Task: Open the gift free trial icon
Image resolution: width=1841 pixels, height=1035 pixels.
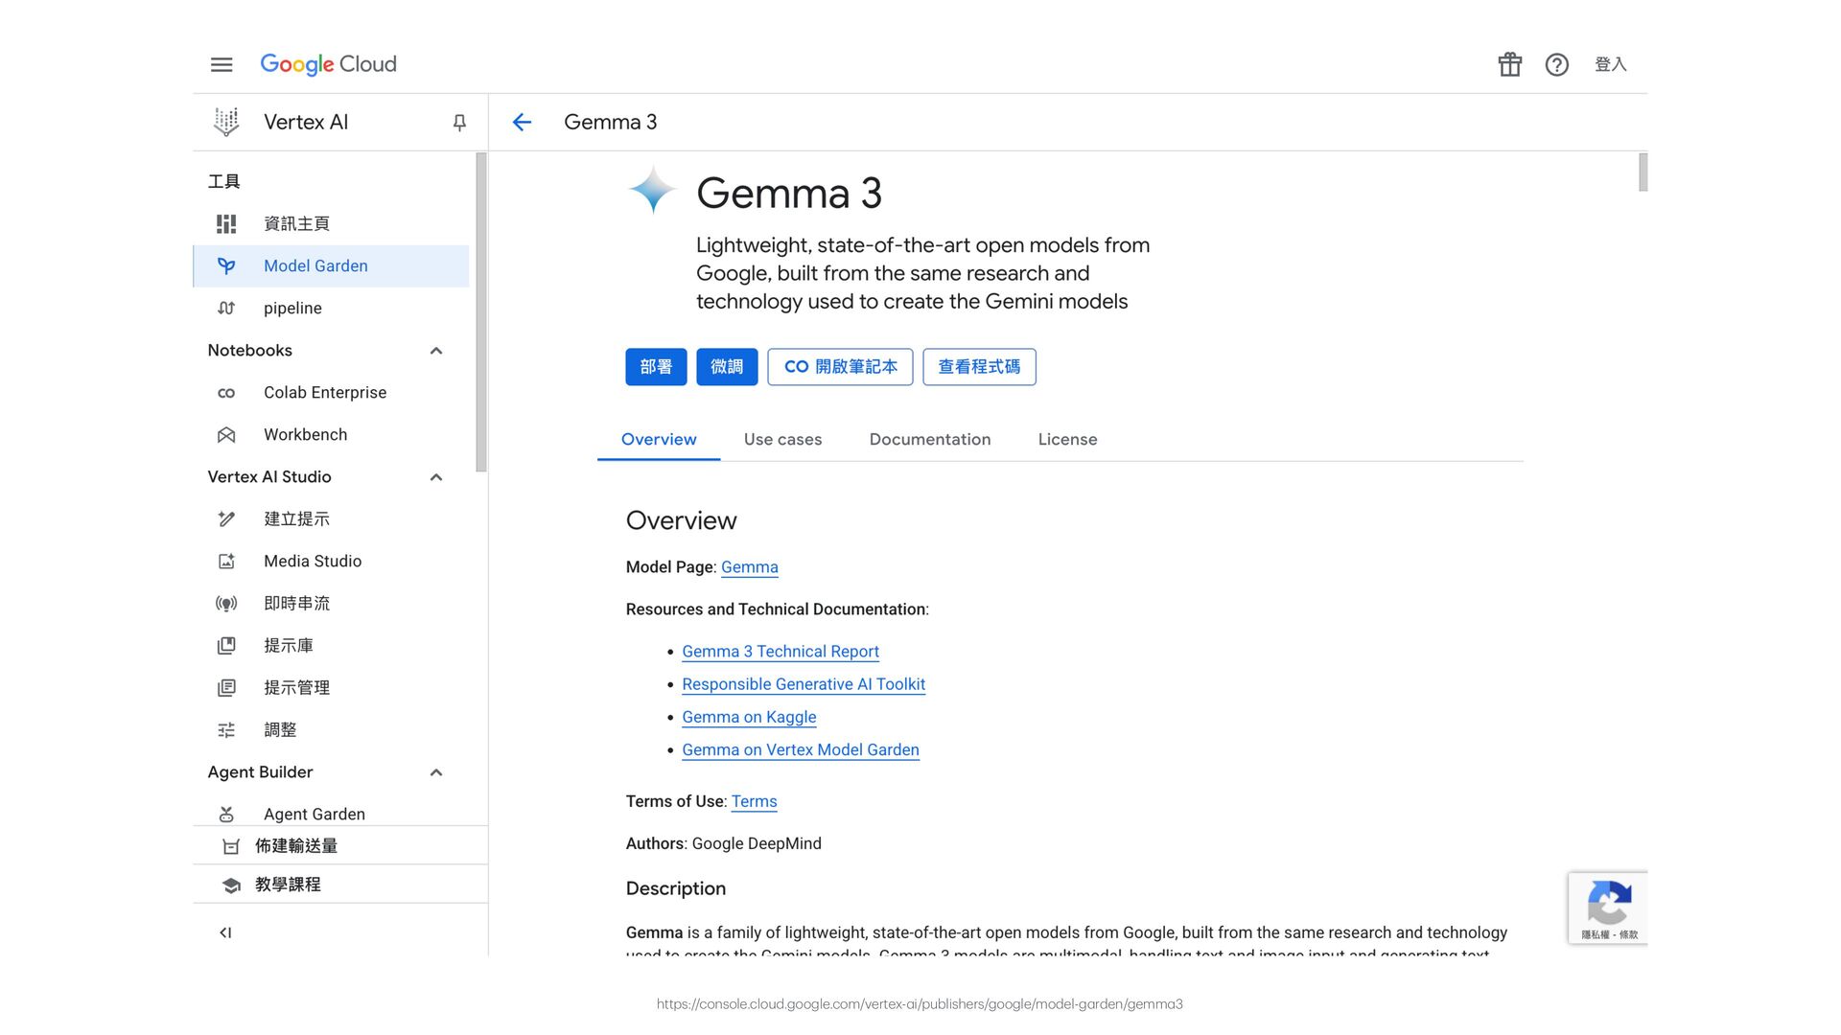Action: [1510, 64]
